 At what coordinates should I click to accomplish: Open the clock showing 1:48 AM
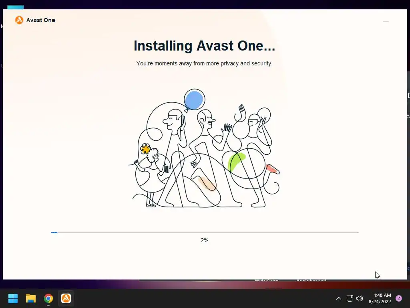[x=382, y=295]
